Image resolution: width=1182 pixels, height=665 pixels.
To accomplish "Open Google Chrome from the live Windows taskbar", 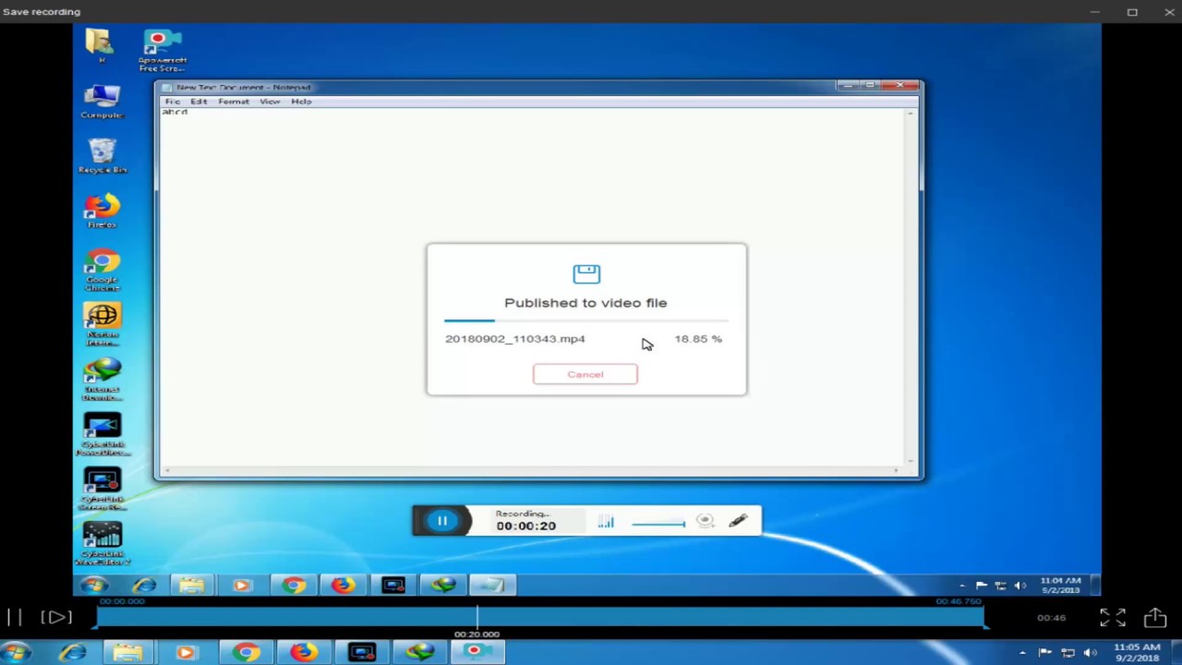I will [245, 652].
